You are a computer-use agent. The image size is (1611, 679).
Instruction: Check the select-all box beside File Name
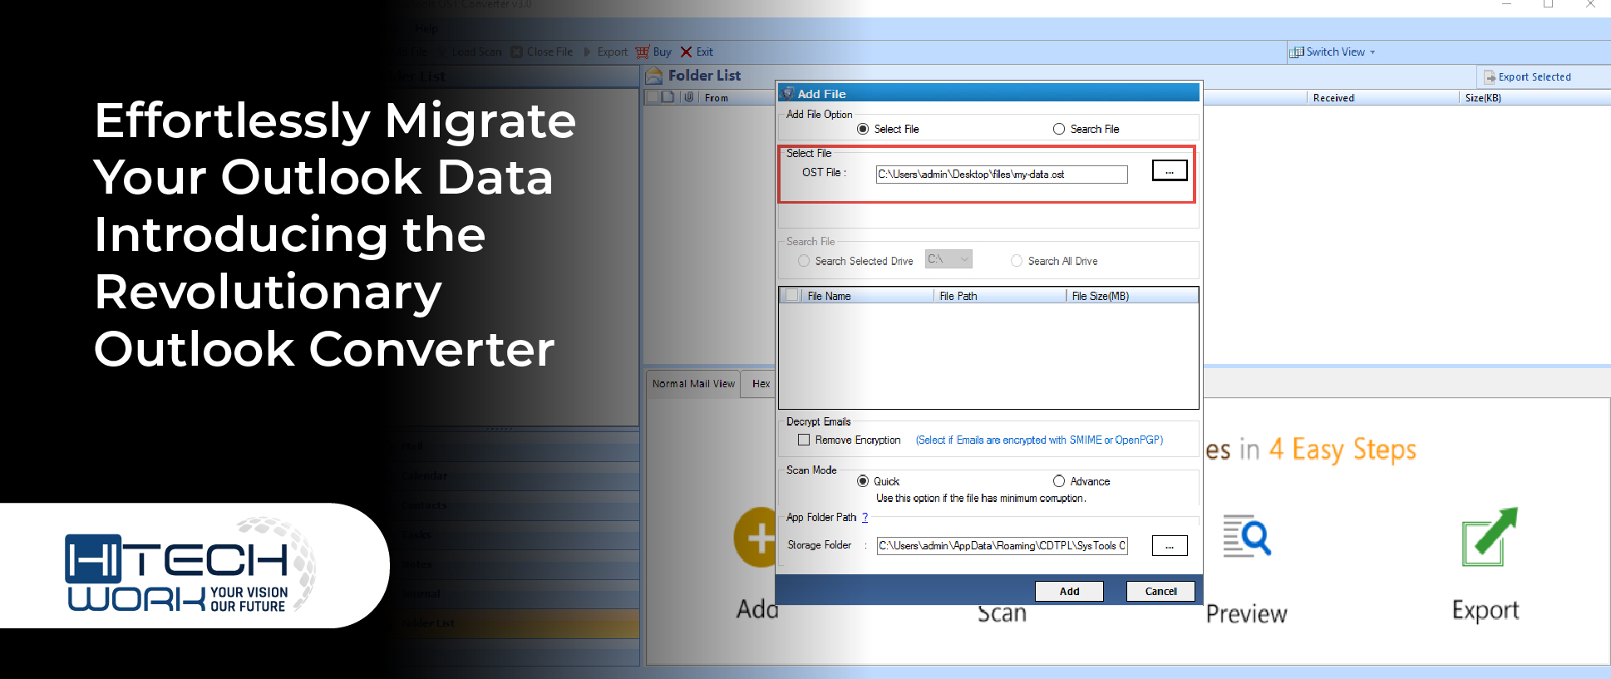tap(792, 295)
